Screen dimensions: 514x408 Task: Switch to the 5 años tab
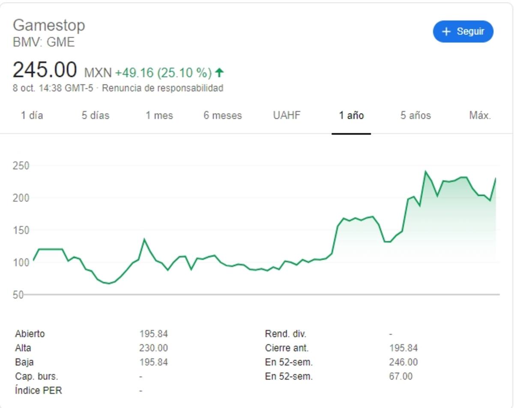[x=415, y=116]
